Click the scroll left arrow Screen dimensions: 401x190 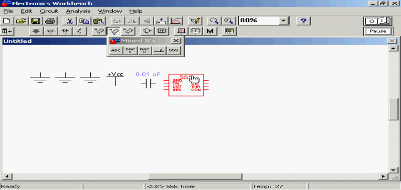[x=7, y=176]
